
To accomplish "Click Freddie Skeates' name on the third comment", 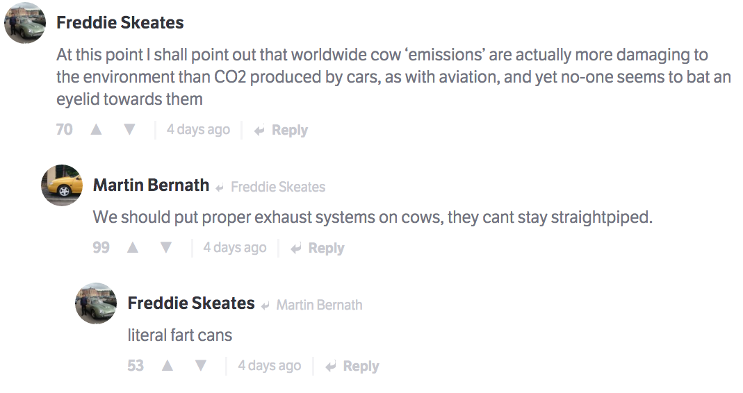I will (191, 303).
